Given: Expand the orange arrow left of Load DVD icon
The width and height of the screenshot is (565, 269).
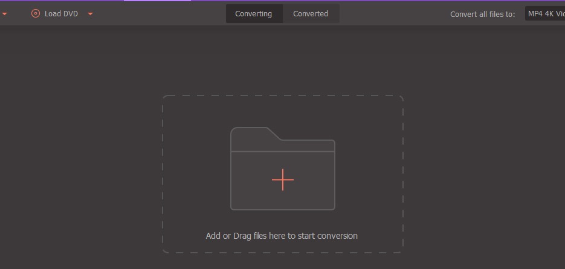Looking at the screenshot, I should coord(4,14).
